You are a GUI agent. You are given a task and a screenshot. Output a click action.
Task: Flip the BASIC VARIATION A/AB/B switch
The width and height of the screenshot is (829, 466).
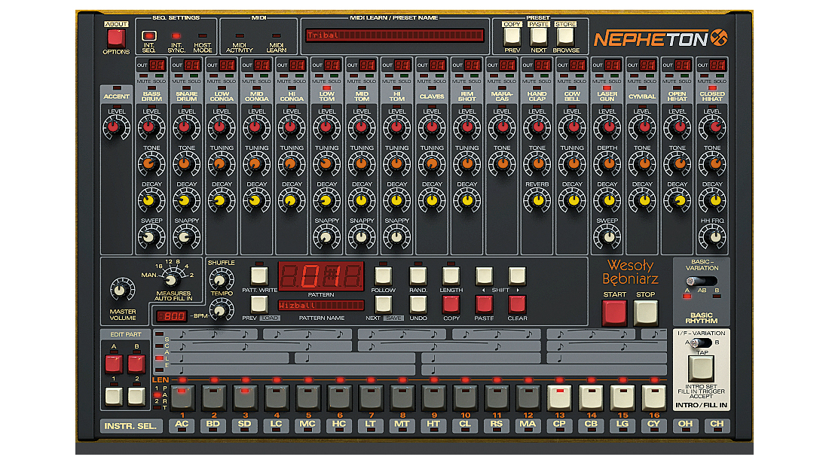(x=701, y=281)
